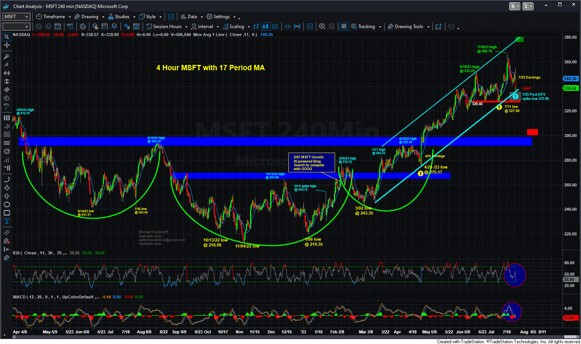Expand the Drawing dropdown arrow

pyautogui.click(x=103, y=17)
